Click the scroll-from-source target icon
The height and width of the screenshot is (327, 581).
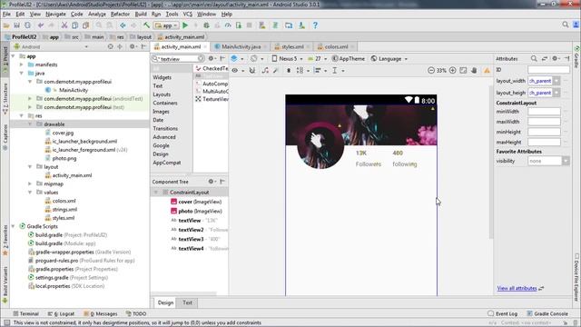click(110, 46)
